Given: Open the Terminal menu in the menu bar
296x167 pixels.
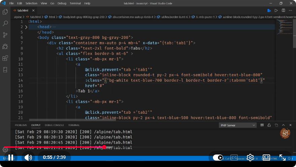Looking at the screenshot, I should (75, 3).
